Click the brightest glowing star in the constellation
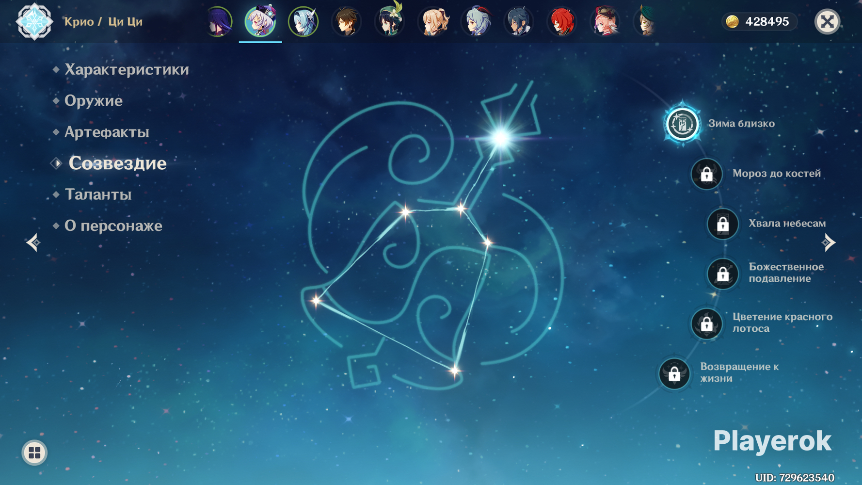Viewport: 862px width, 485px height. point(500,138)
